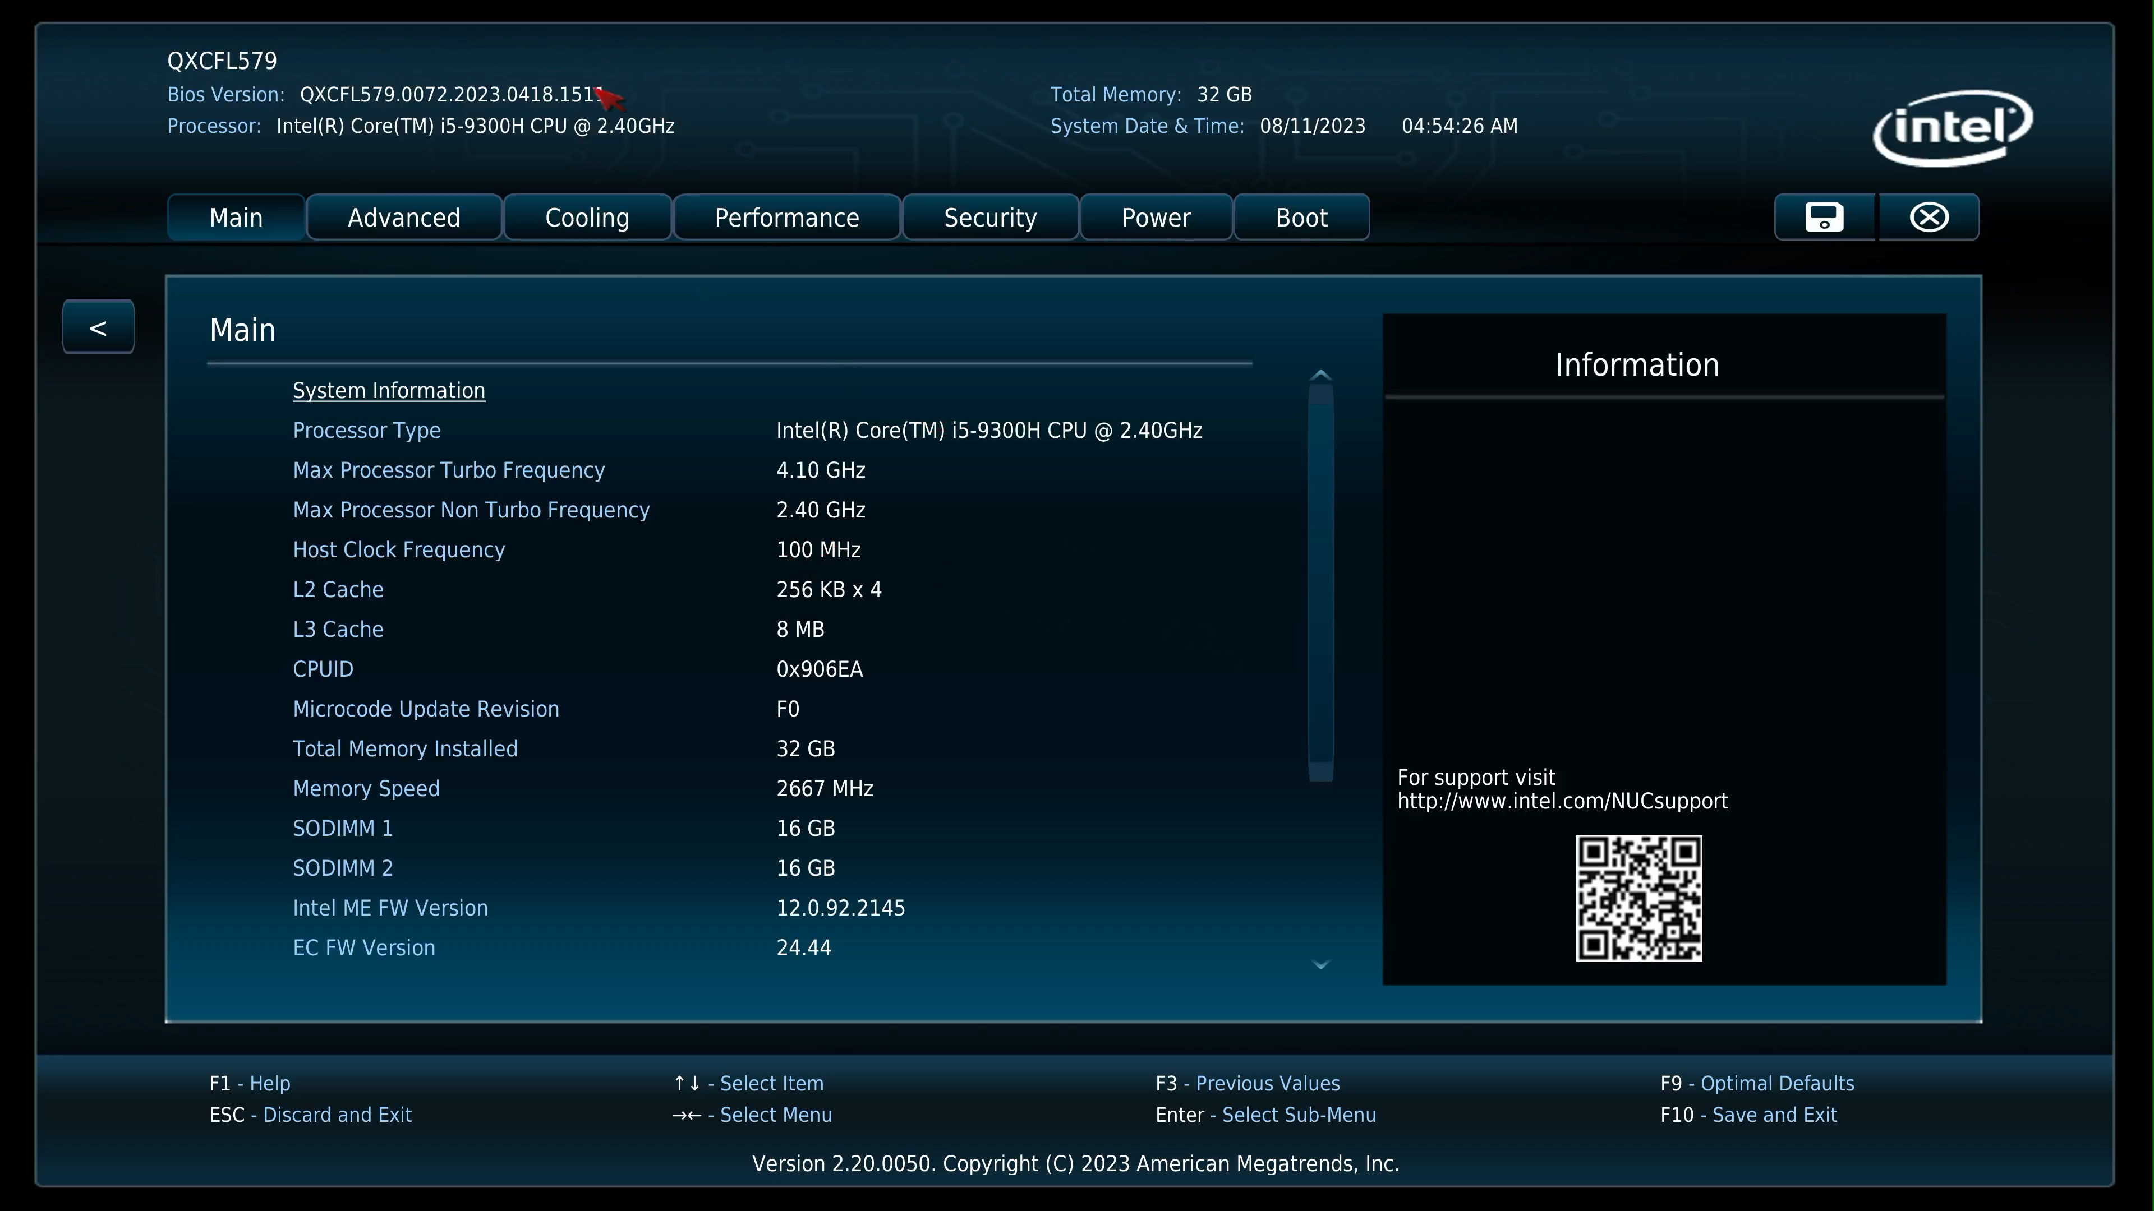Image resolution: width=2154 pixels, height=1211 pixels.
Task: Open the Cooling tab
Action: click(x=587, y=218)
